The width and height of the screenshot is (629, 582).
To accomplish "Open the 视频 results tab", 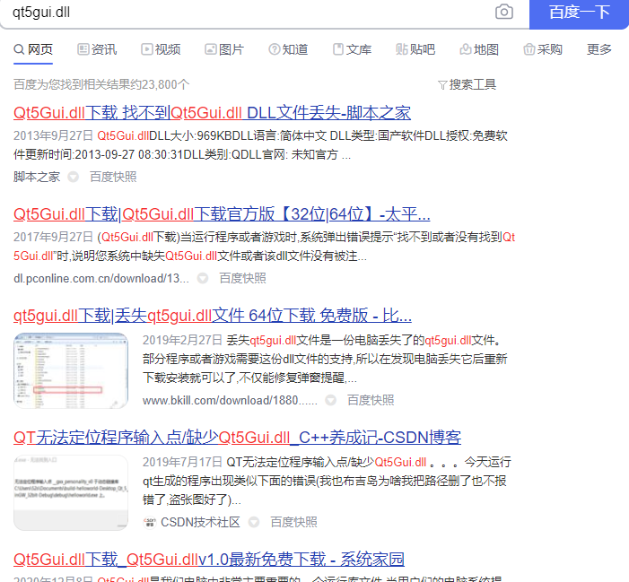I will point(160,49).
